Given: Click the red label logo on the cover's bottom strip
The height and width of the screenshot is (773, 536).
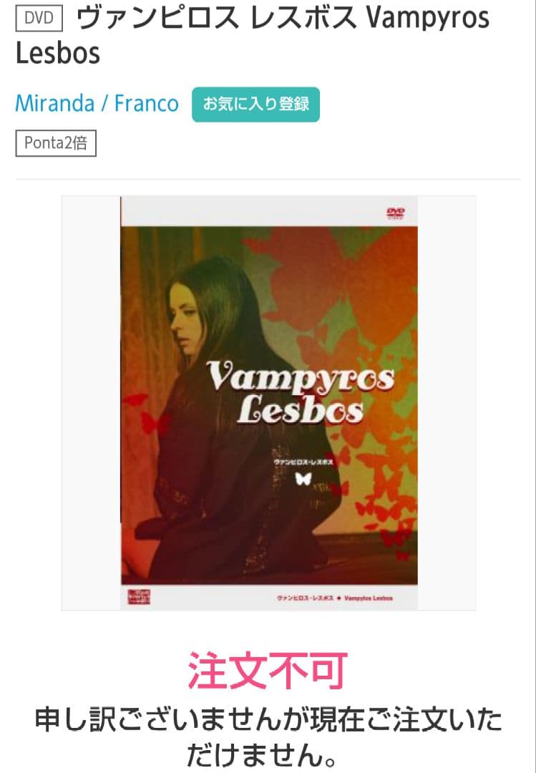Looking at the screenshot, I should point(139,596).
